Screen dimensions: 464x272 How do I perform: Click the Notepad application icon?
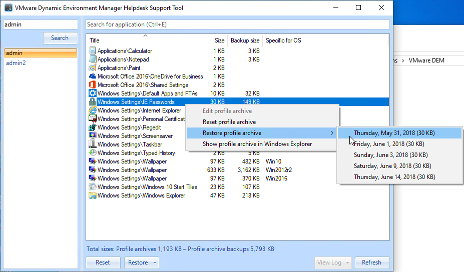pos(92,59)
